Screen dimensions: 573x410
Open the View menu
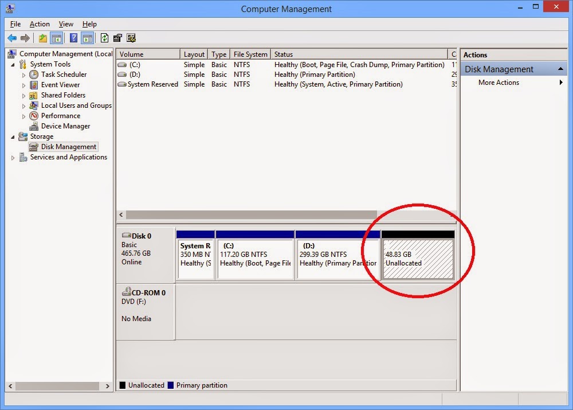pos(66,24)
